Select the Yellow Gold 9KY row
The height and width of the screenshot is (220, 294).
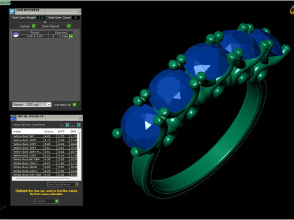coord(45,136)
